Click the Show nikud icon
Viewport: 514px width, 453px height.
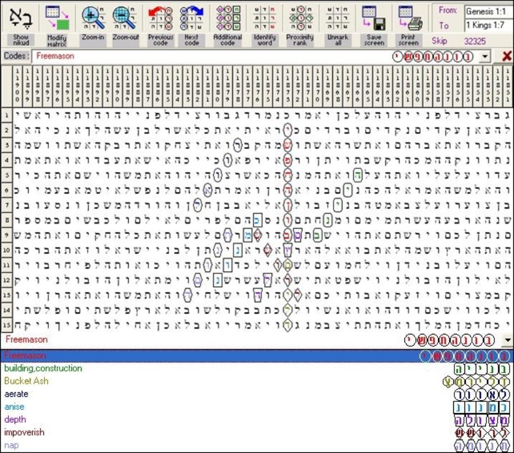20,18
